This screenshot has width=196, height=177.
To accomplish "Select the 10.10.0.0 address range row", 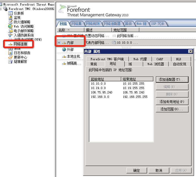I will (x=121, y=84).
